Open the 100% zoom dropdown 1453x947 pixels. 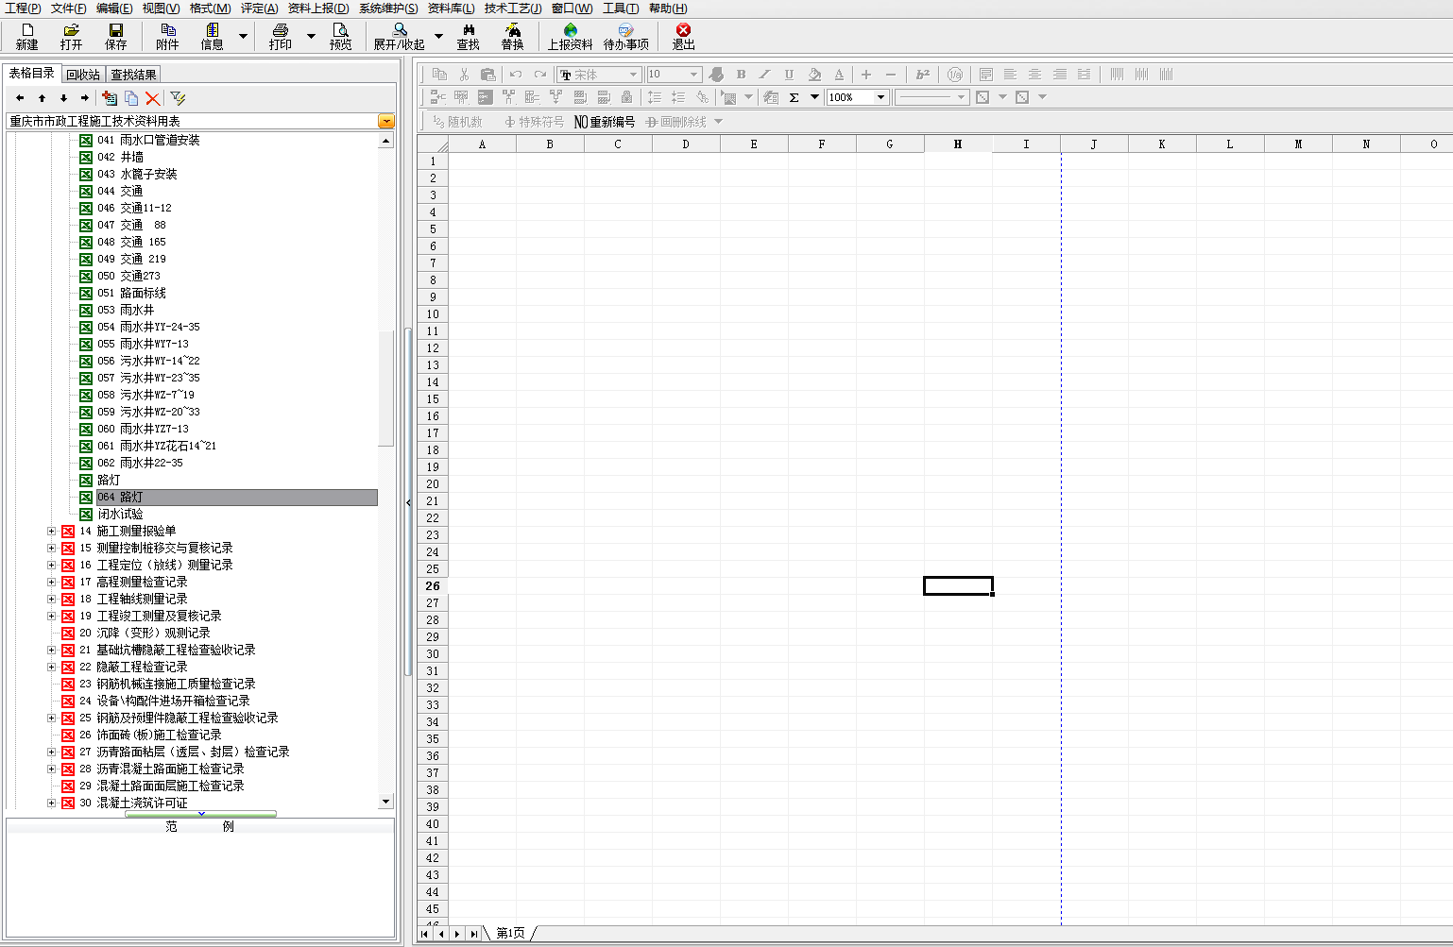click(x=880, y=97)
